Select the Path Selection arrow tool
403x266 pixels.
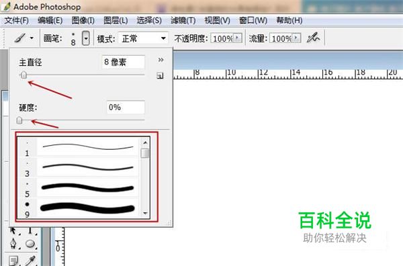tap(13, 231)
